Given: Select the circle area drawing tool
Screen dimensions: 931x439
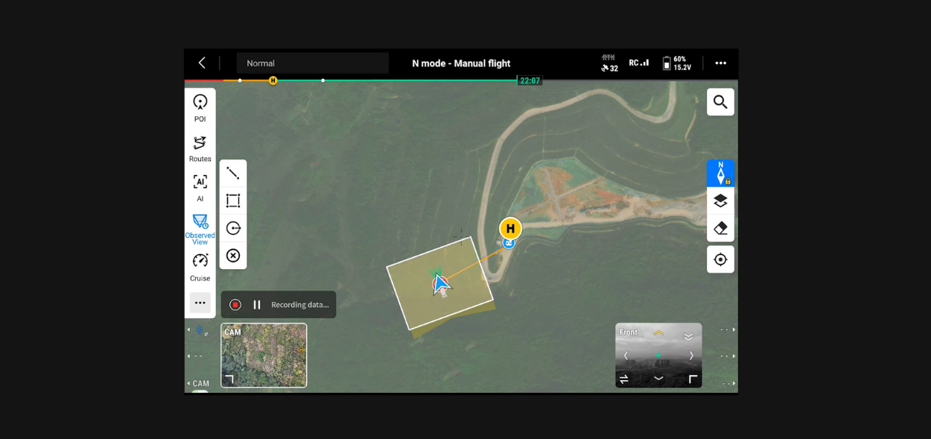Looking at the screenshot, I should (233, 228).
